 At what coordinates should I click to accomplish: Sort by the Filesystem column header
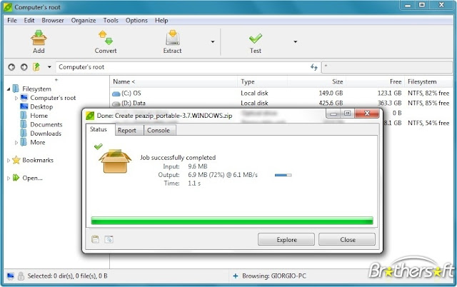tap(428, 82)
